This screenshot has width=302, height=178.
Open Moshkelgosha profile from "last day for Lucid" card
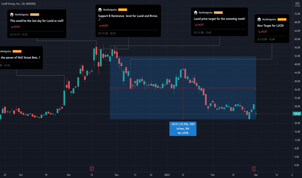(x=22, y=15)
